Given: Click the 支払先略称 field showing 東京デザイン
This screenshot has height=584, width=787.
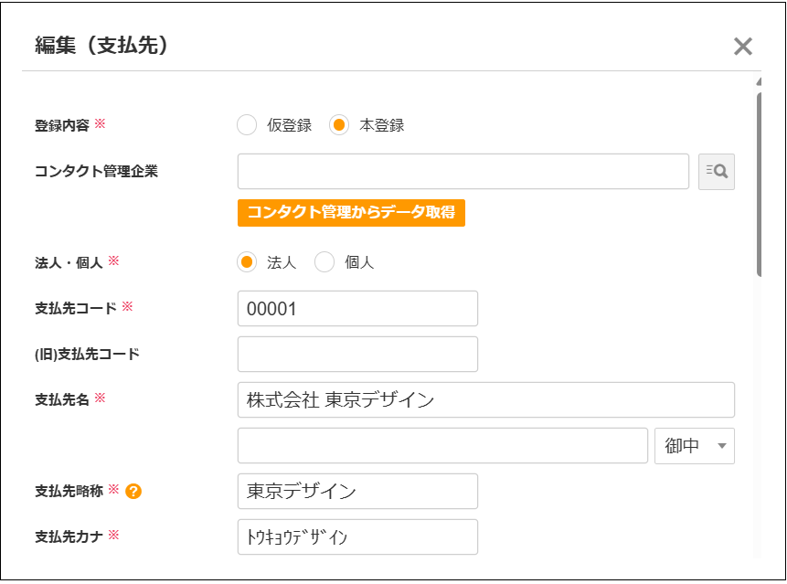Looking at the screenshot, I should tap(356, 491).
